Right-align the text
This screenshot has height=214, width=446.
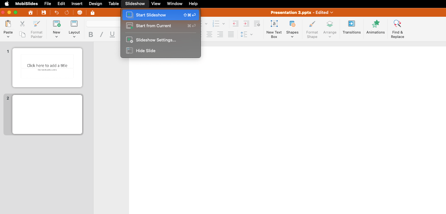pyautogui.click(x=220, y=34)
